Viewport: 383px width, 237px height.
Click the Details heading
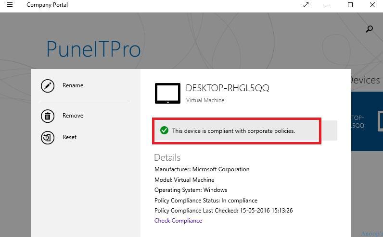pyautogui.click(x=167, y=157)
